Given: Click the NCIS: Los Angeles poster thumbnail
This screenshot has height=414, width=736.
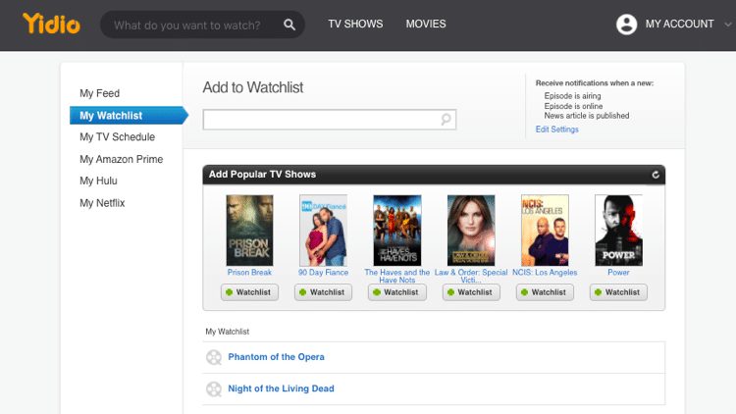Looking at the screenshot, I should tap(545, 231).
